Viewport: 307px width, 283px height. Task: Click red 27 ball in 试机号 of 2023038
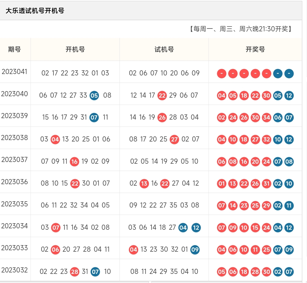(174, 140)
